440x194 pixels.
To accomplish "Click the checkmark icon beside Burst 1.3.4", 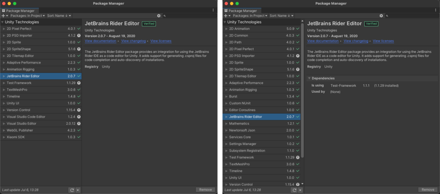I will click(x=298, y=96).
